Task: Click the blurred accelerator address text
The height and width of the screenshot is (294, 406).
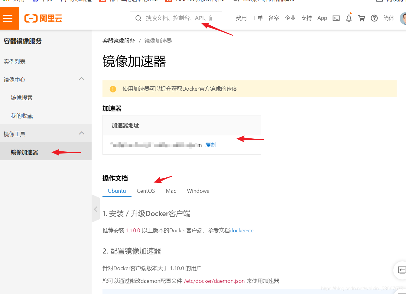Action: tap(156, 145)
